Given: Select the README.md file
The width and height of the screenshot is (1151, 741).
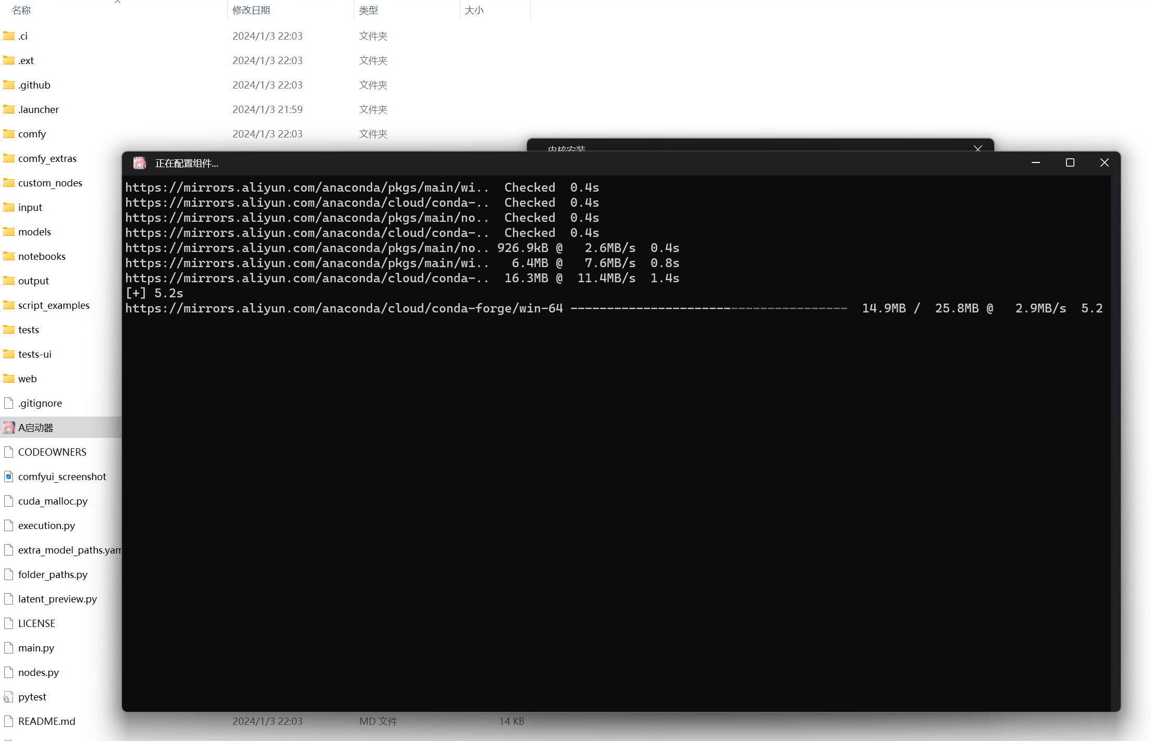Looking at the screenshot, I should 47,721.
